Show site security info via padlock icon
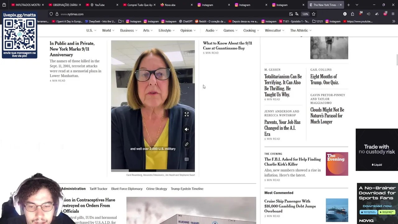Screen dimensions: 398x224 pos(57,14)
